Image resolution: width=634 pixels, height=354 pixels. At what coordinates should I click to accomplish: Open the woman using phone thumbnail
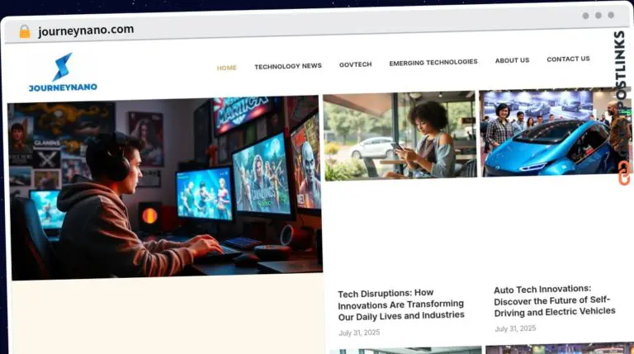(400, 135)
